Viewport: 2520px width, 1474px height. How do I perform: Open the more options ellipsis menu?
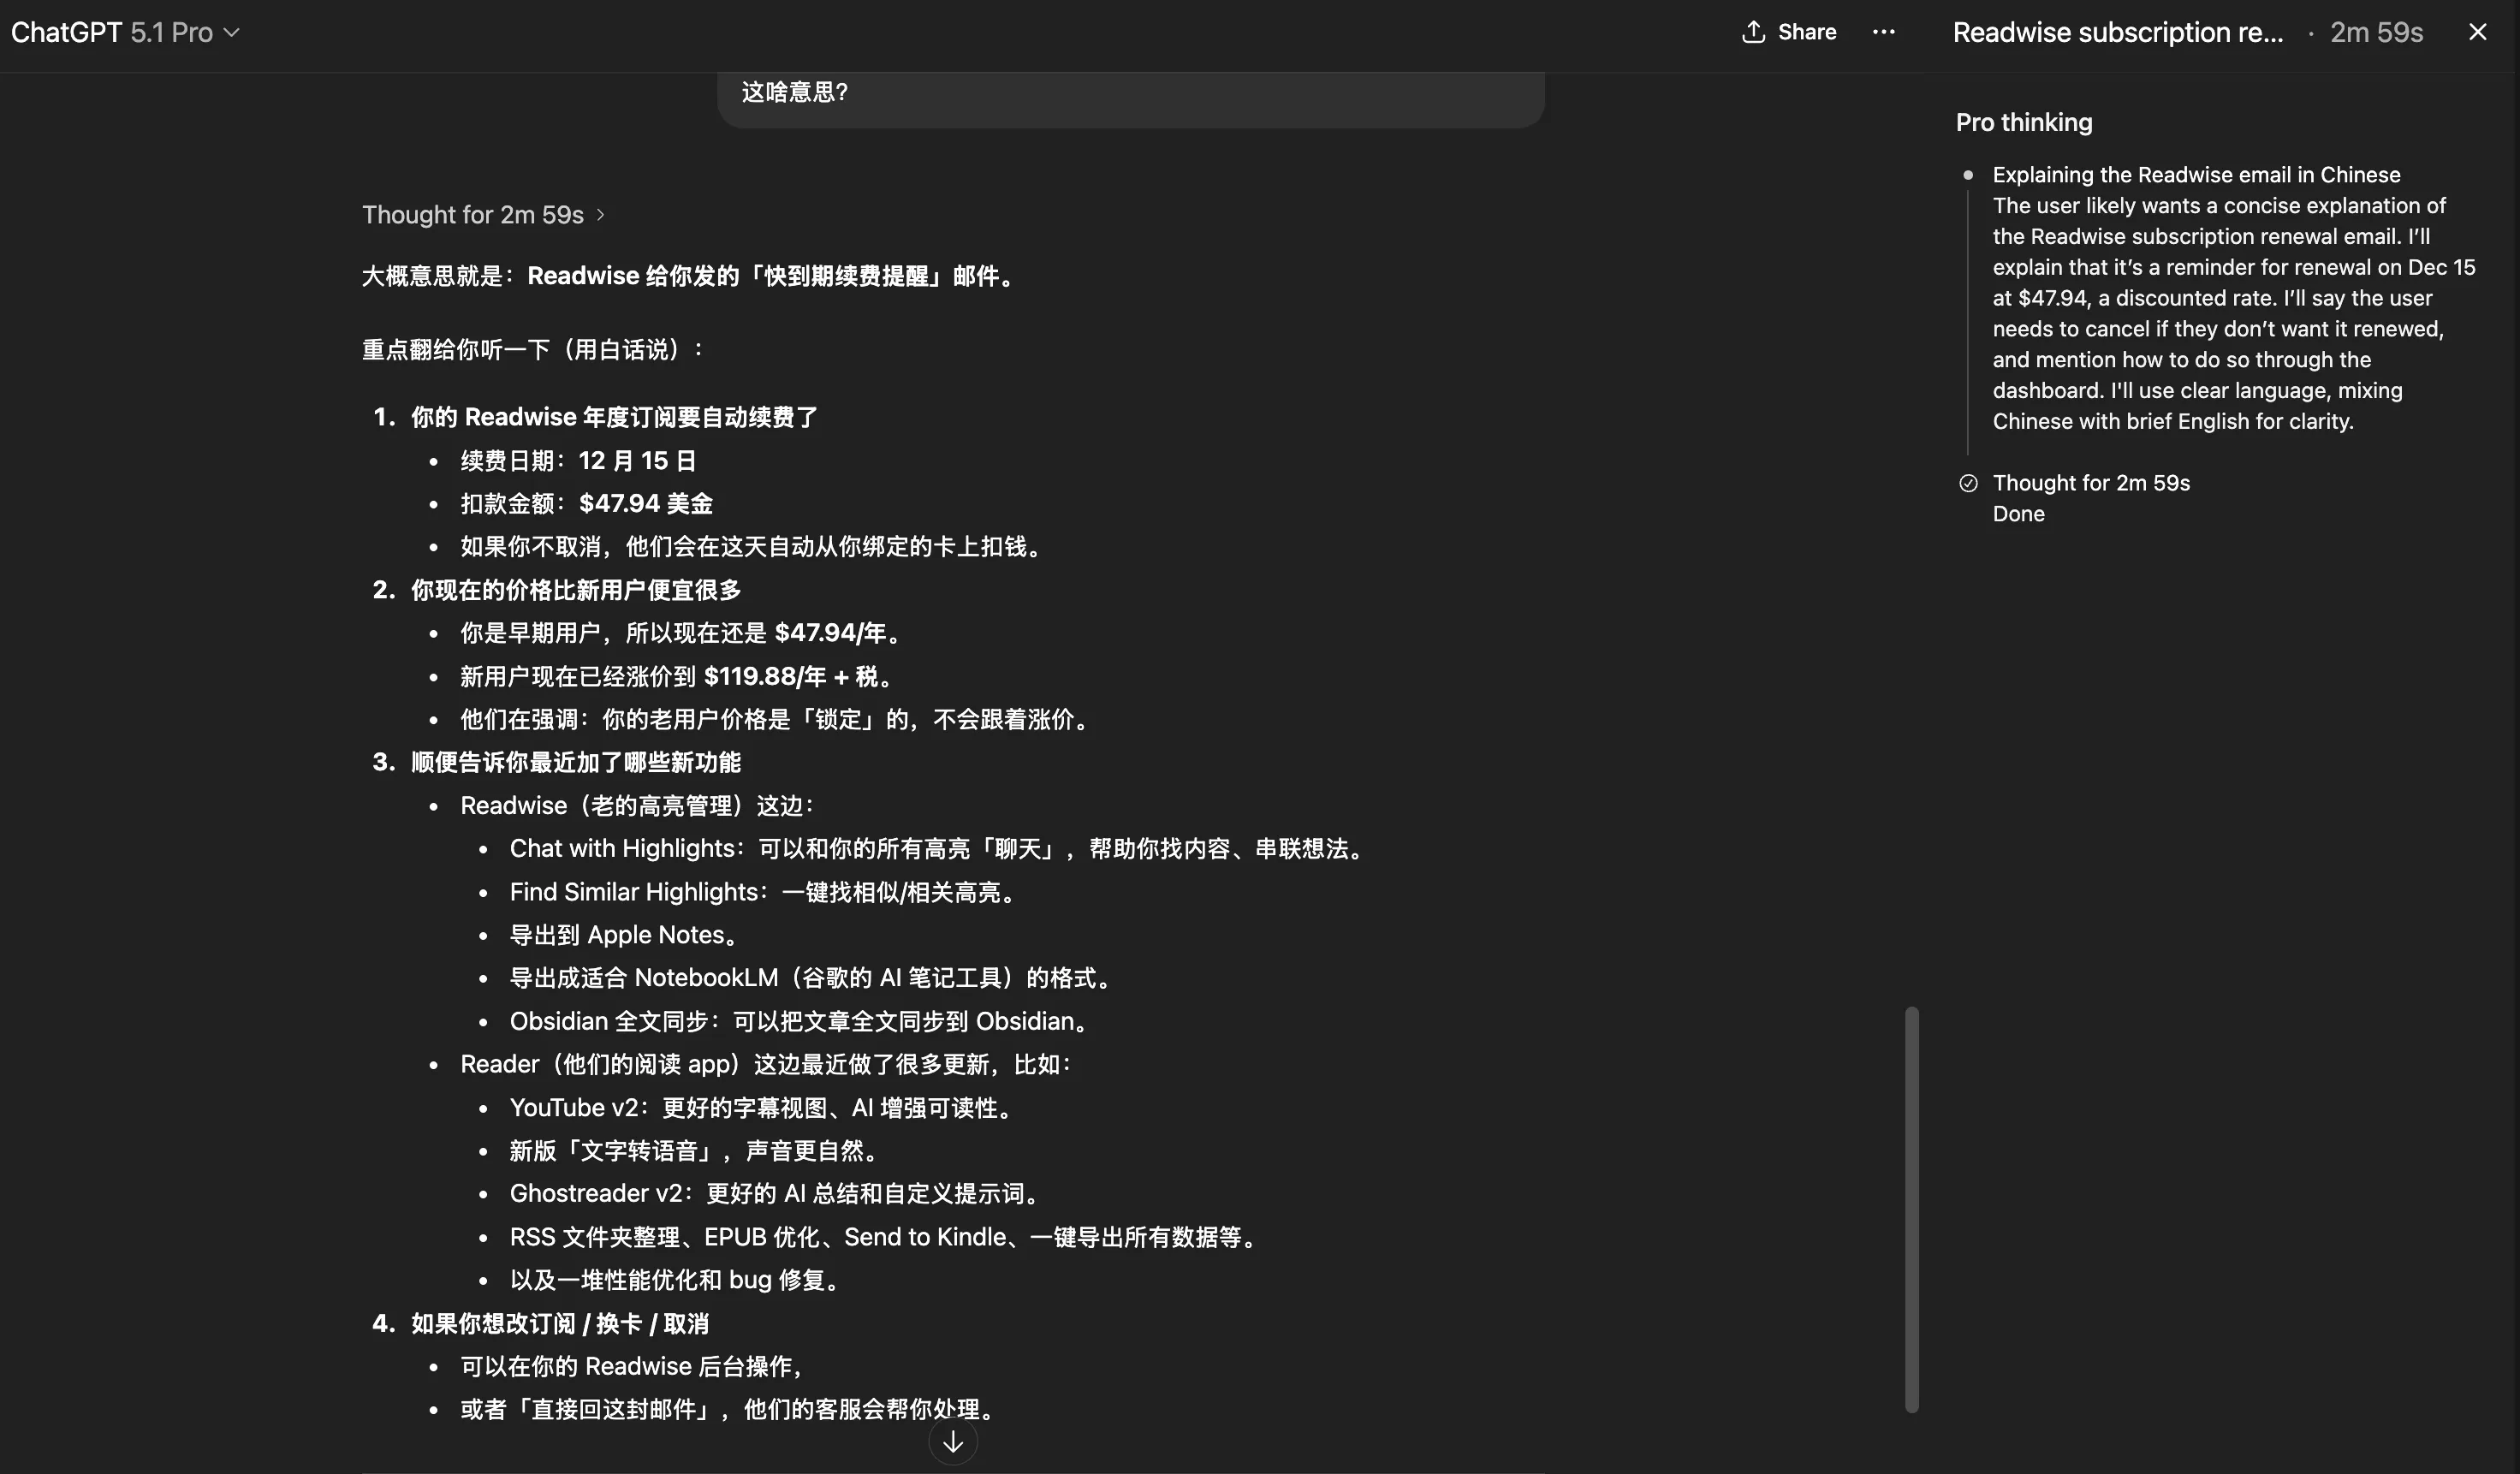1884,31
